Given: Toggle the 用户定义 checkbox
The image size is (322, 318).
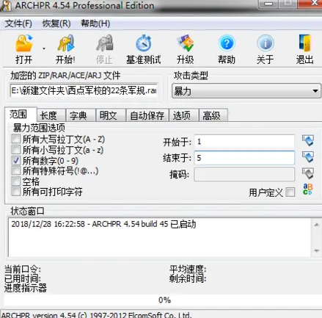Looking at the screenshot, I should click(290, 192).
